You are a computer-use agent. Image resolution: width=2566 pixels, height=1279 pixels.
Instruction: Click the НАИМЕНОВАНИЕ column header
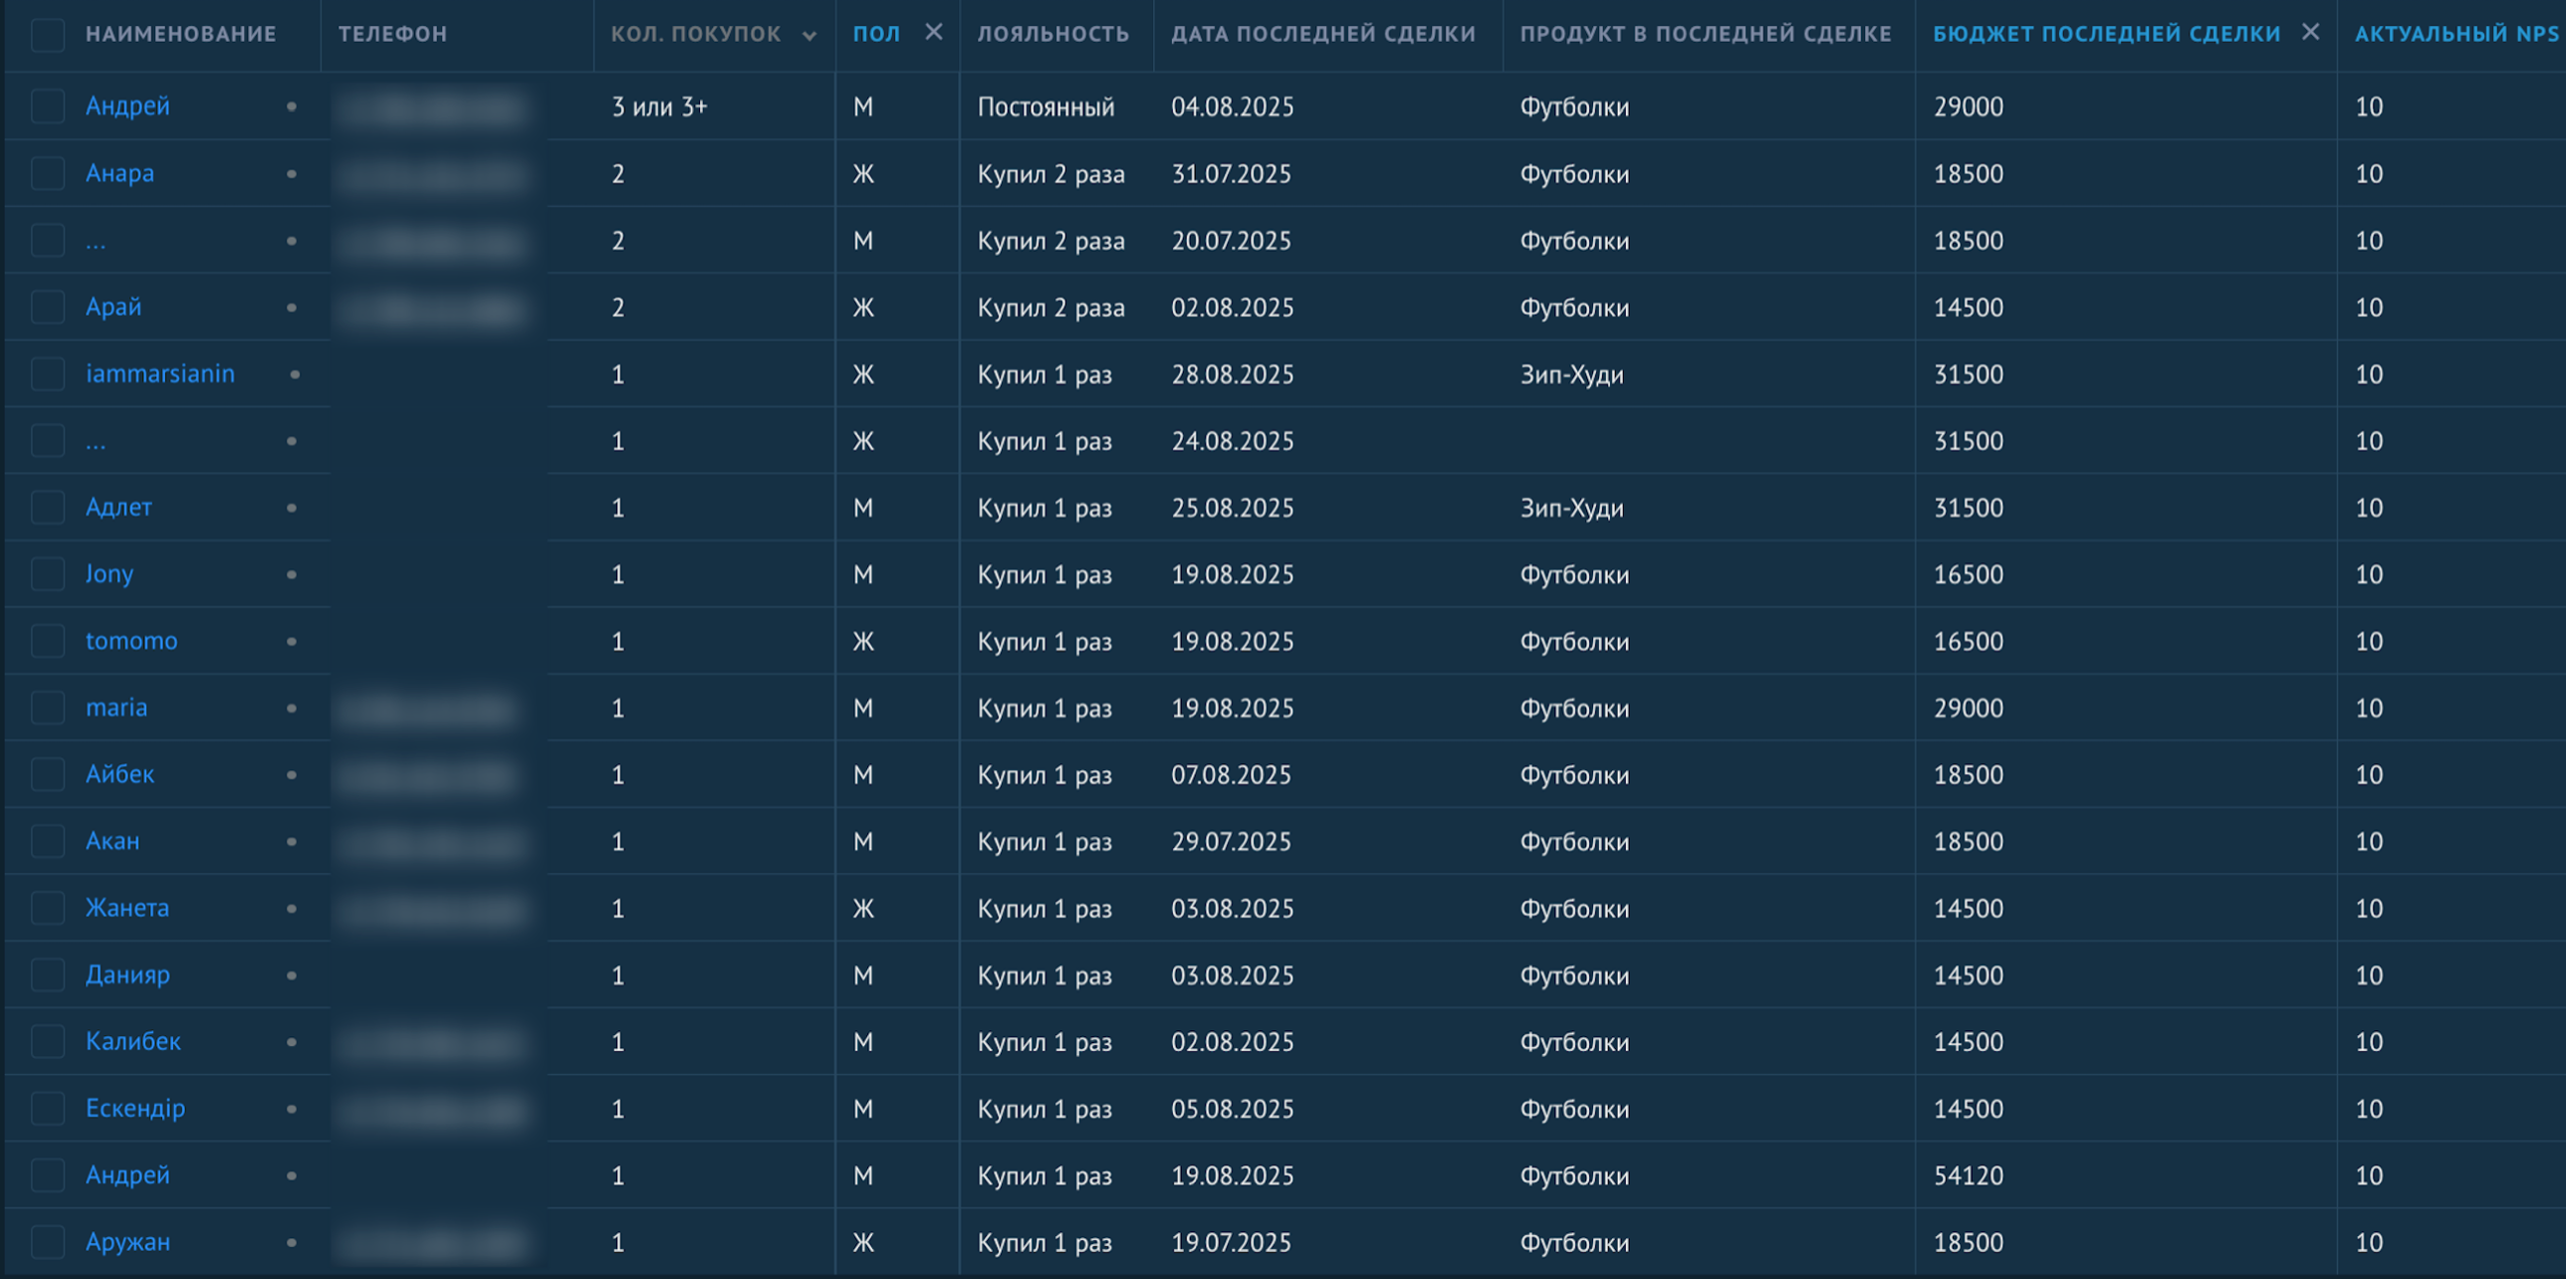point(180,34)
